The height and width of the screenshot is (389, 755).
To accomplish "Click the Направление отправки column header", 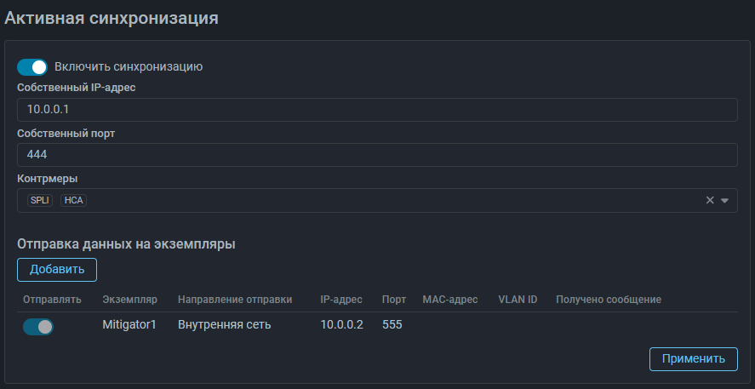I will point(235,300).
